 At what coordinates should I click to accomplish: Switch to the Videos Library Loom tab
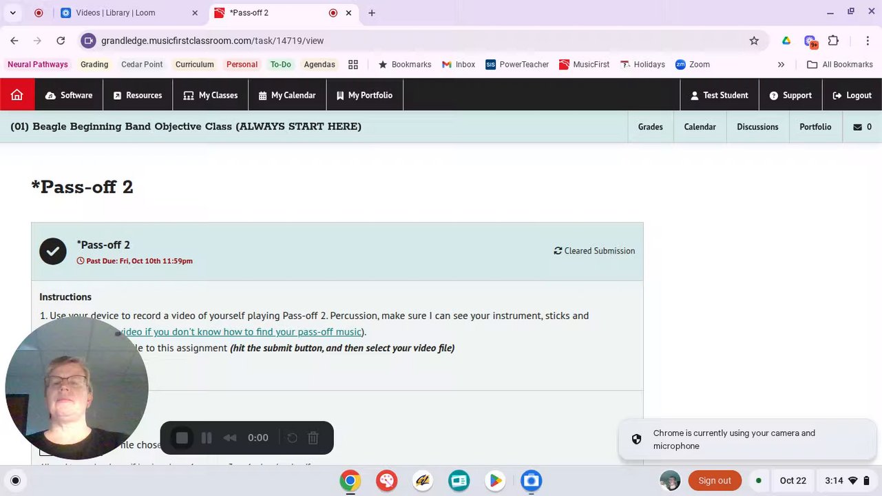(x=129, y=12)
